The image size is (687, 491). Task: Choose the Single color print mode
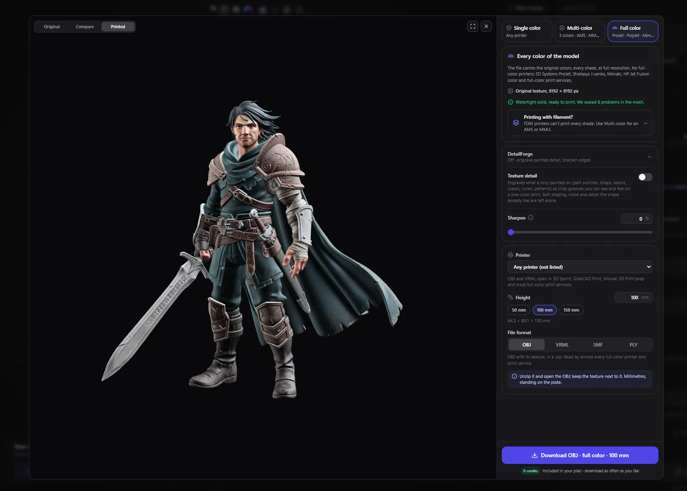tap(527, 31)
